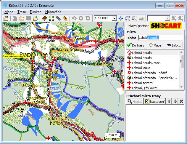
Task: Select Labská louka in places list
Action: point(141,68)
